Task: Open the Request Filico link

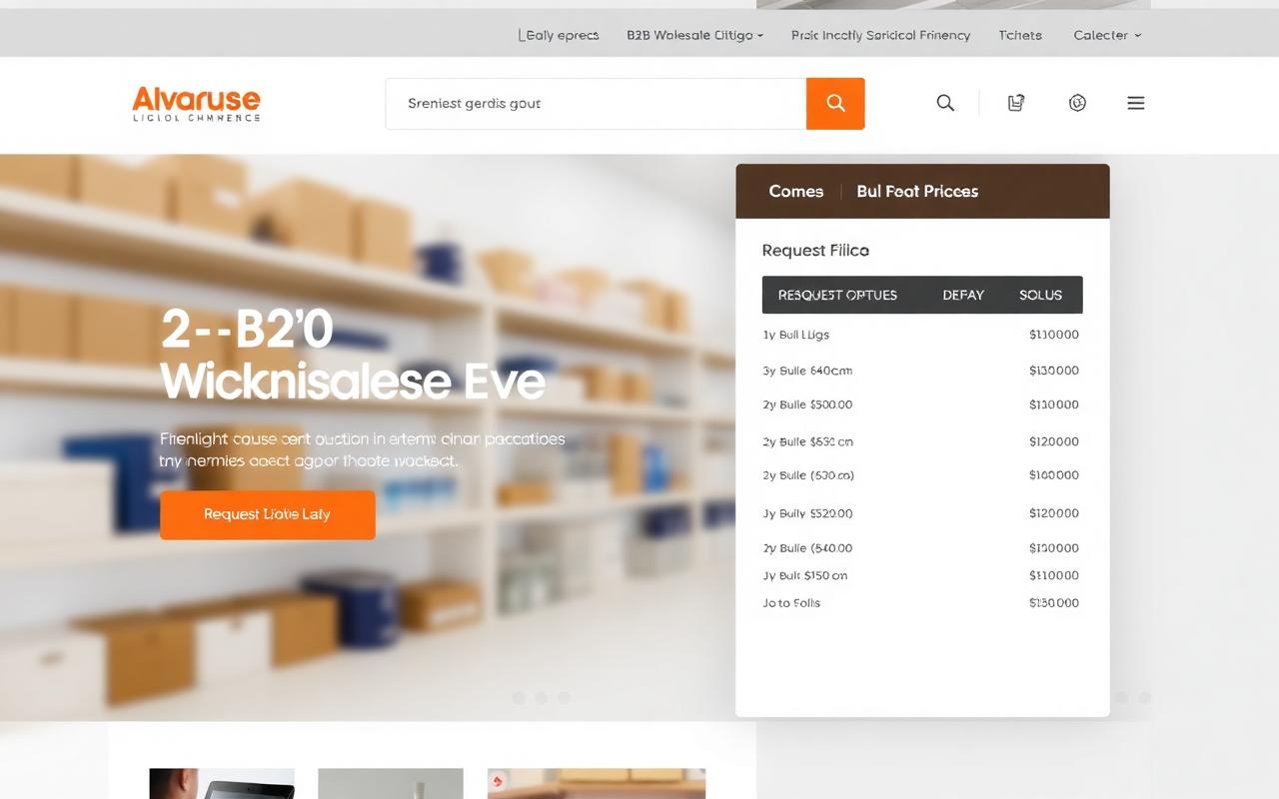Action: [x=814, y=250]
